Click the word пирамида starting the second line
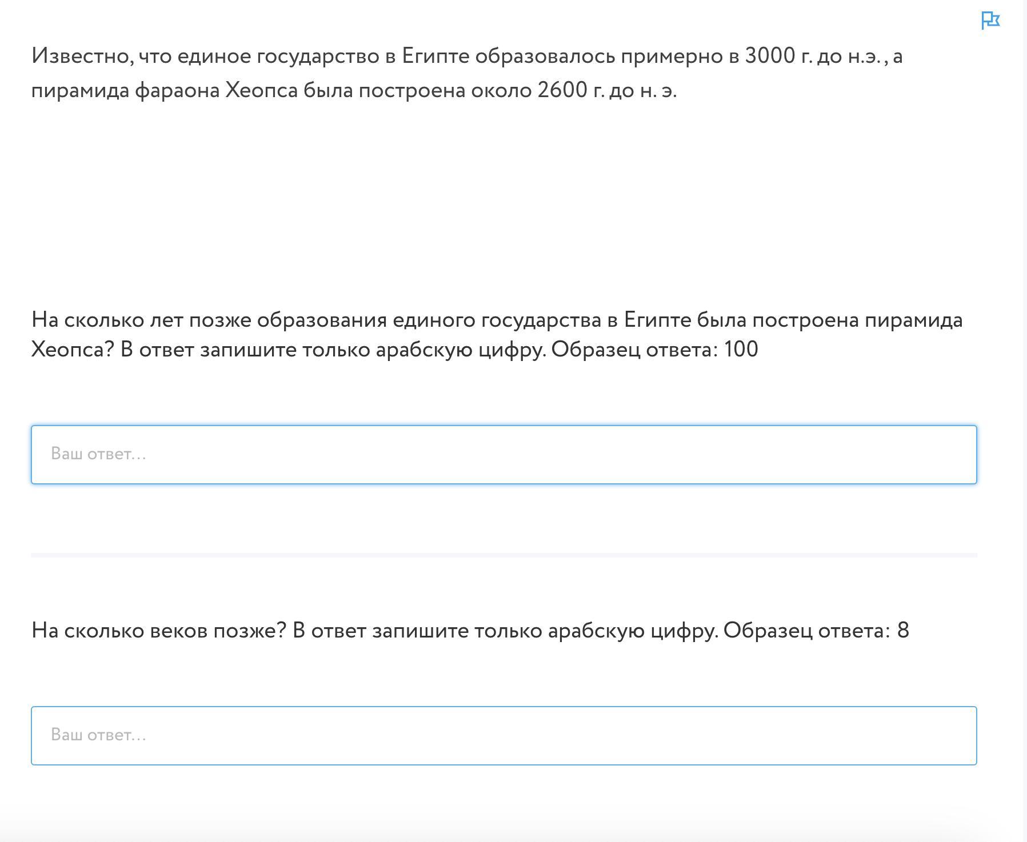 pyautogui.click(x=80, y=90)
